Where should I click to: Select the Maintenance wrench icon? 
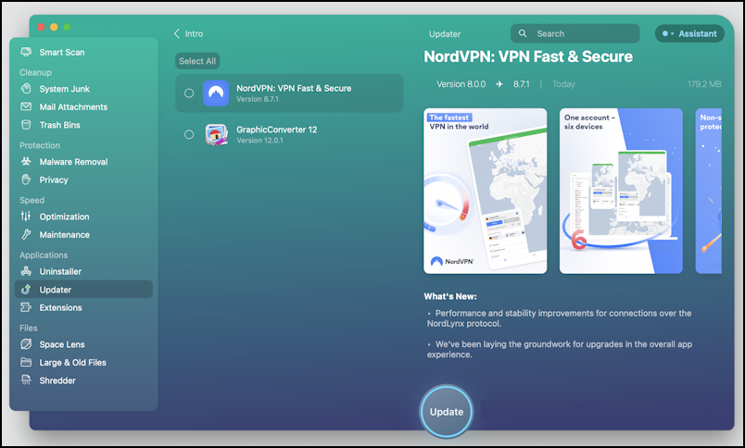(x=26, y=234)
